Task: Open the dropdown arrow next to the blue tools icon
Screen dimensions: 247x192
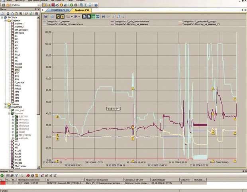Action: [79, 17]
